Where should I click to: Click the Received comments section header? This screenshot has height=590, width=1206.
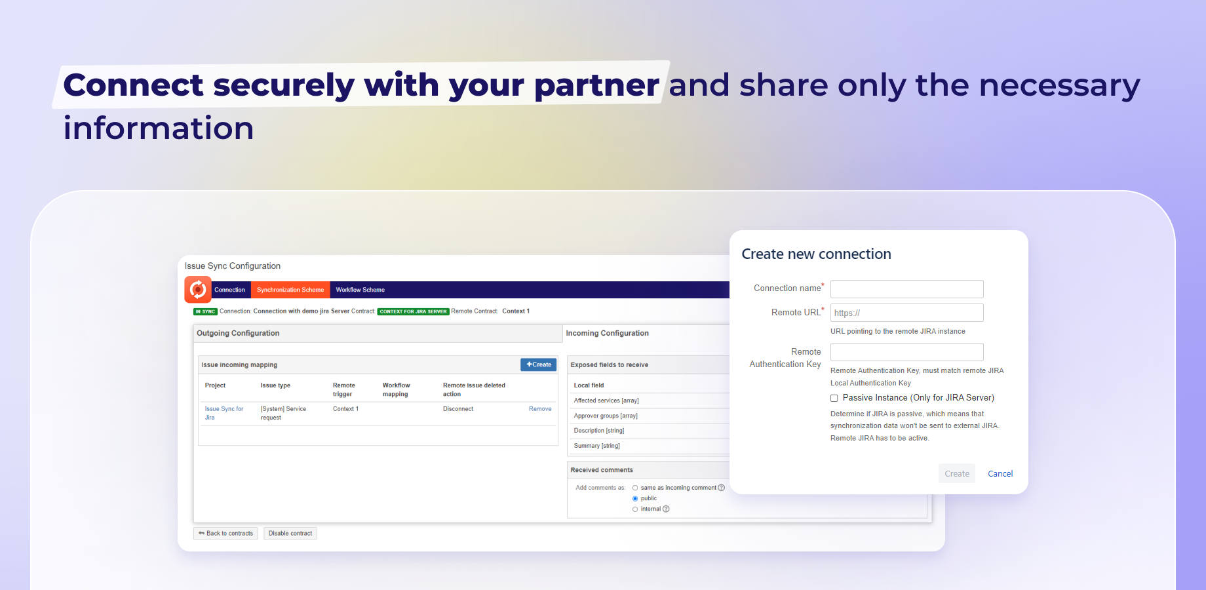tap(602, 470)
